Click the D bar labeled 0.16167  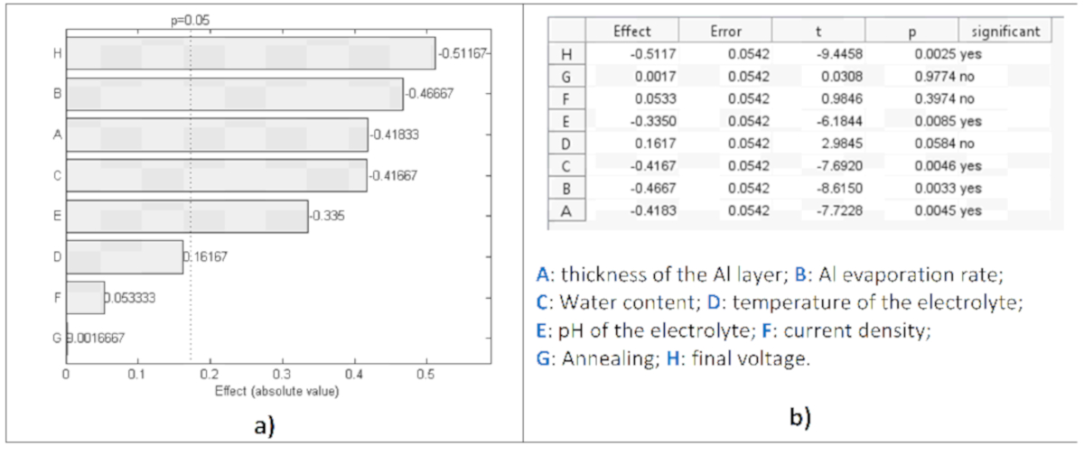[125, 256]
